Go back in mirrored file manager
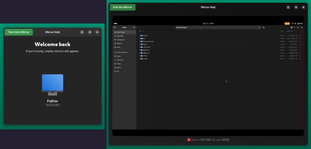311x149 pixels. (x=139, y=27)
